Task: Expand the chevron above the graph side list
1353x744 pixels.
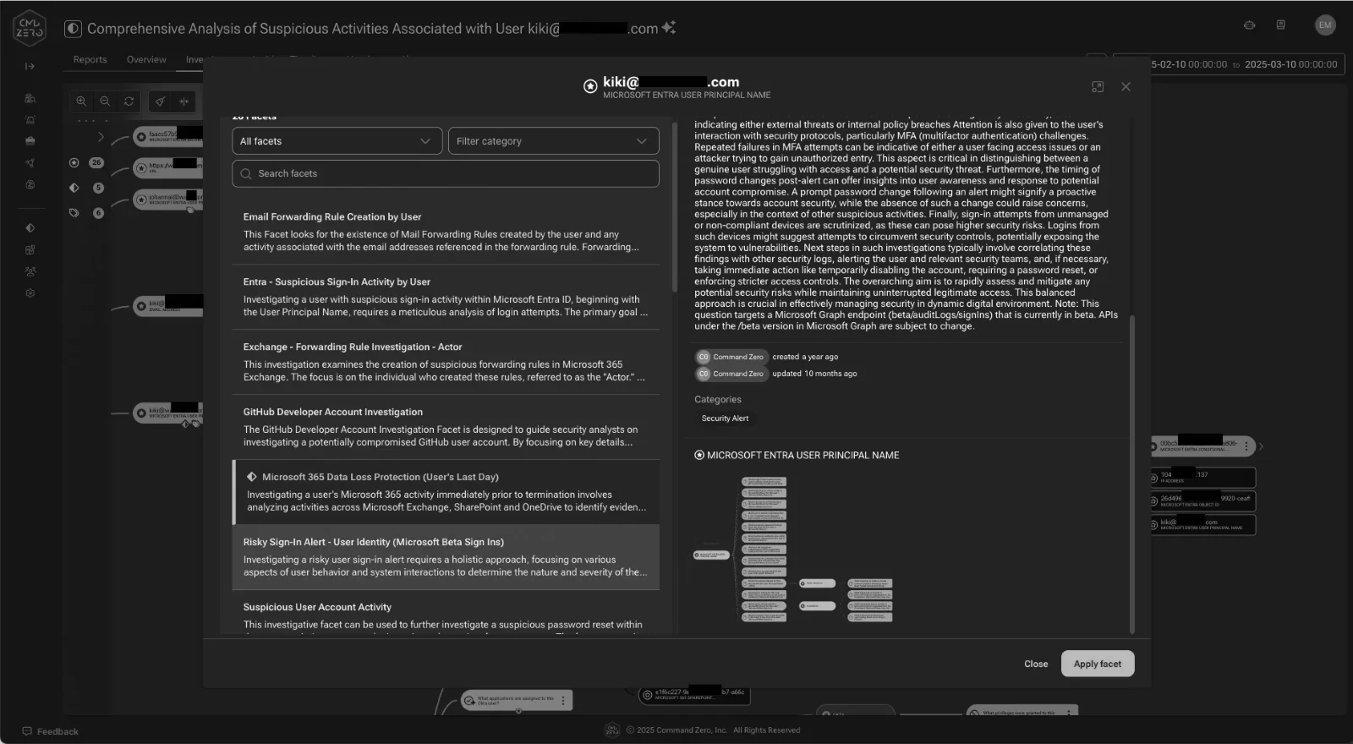Action: click(x=101, y=137)
